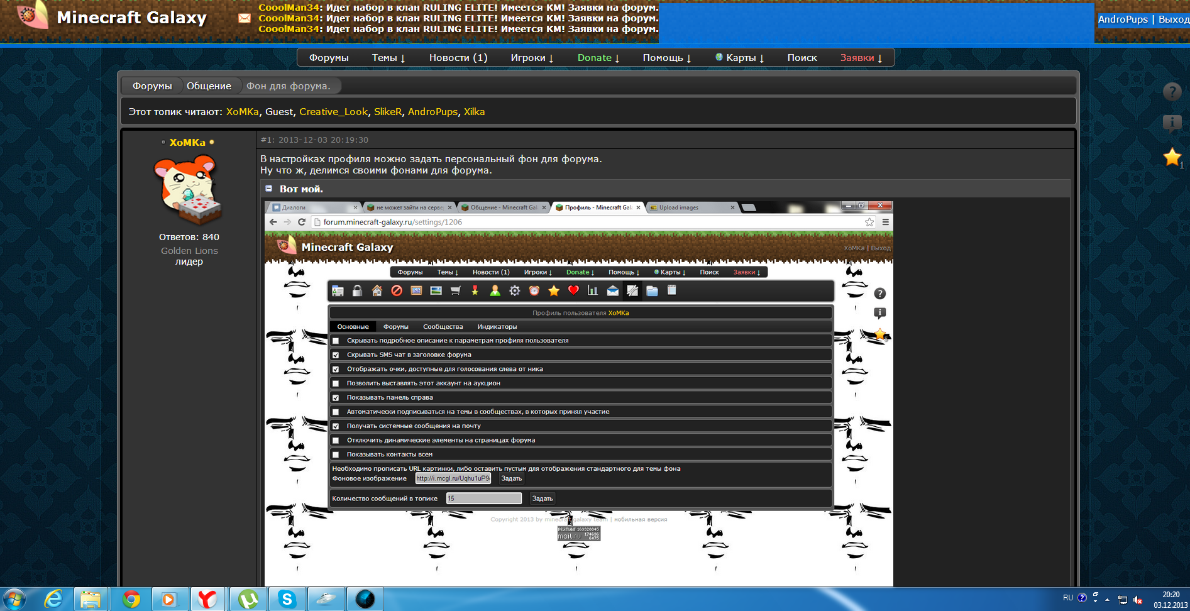The image size is (1190, 611).
Task: Click the network icon in the system tray
Action: pyautogui.click(x=1123, y=600)
